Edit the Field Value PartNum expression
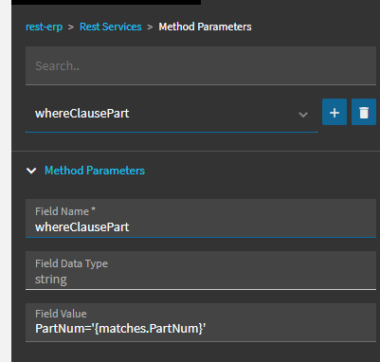The width and height of the screenshot is (380, 362). pos(201,322)
